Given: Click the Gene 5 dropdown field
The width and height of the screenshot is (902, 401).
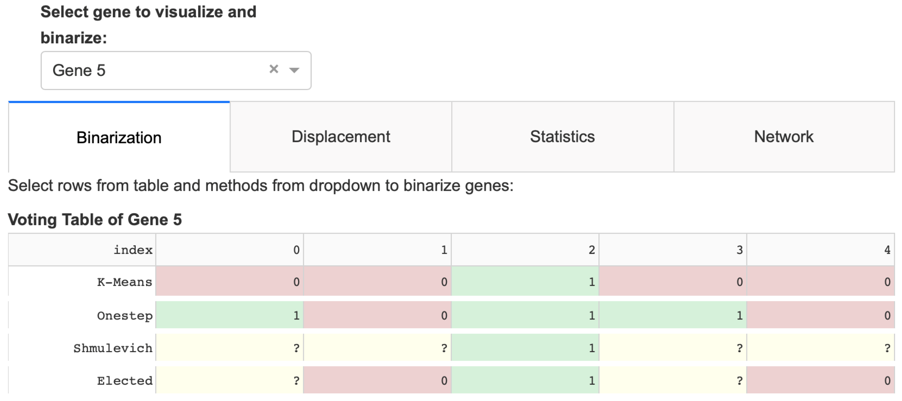Looking at the screenshot, I should click(x=158, y=71).
